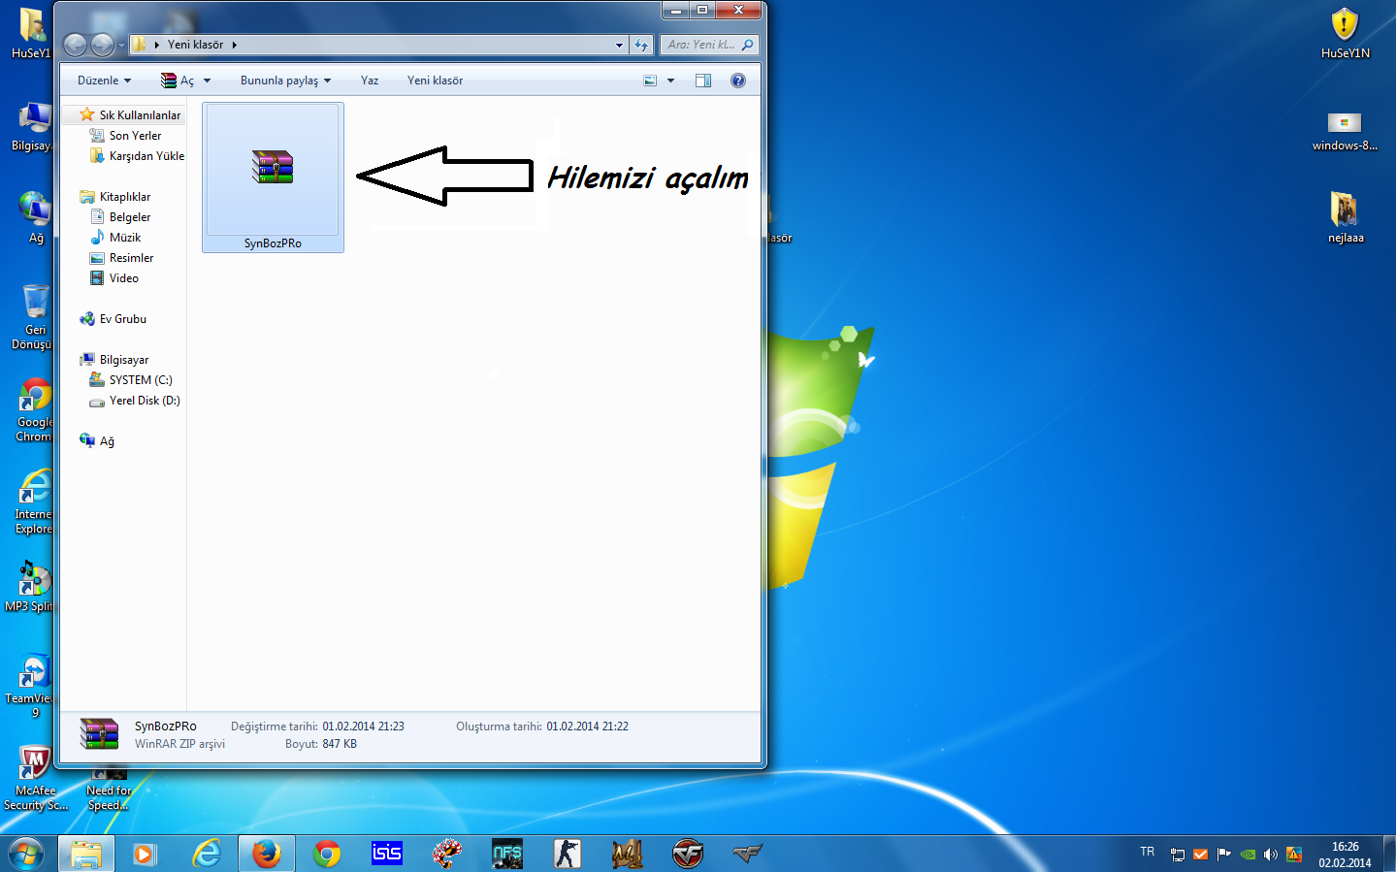Open the Video library
Screen dimensions: 1396x872
pyautogui.click(x=114, y=278)
